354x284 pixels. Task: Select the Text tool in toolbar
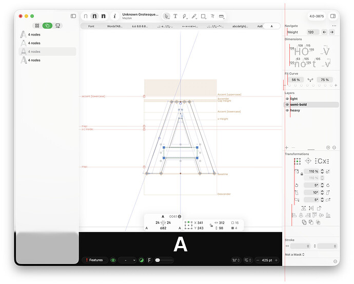coord(175,16)
